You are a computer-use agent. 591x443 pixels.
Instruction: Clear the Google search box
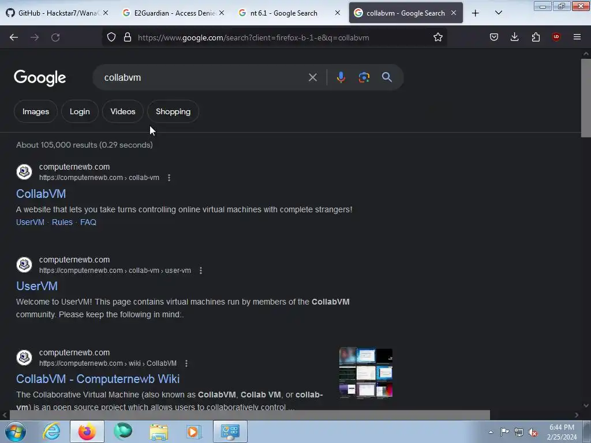(x=312, y=77)
